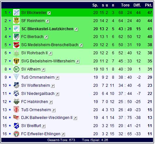Open the TuS Ommersheim team link
Screen dimensions: 156x144
tap(38, 77)
